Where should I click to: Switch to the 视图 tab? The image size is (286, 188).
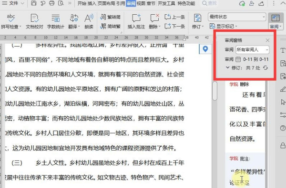click(x=141, y=3)
